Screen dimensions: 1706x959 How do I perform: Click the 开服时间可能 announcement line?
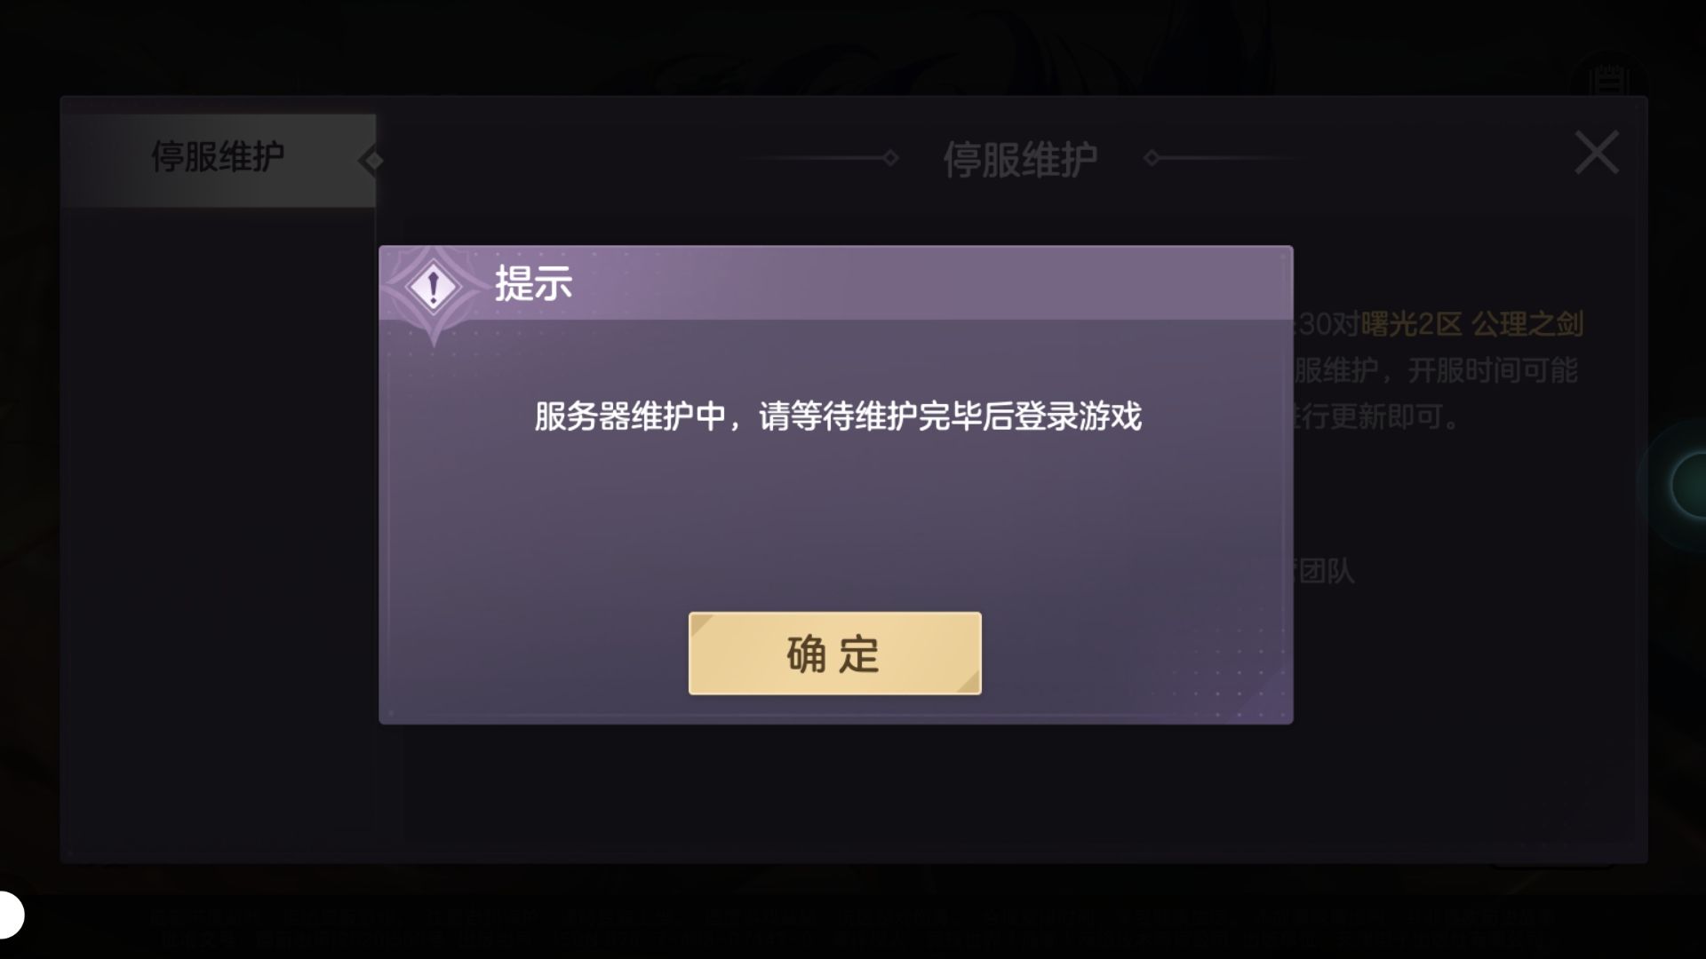coord(1435,370)
